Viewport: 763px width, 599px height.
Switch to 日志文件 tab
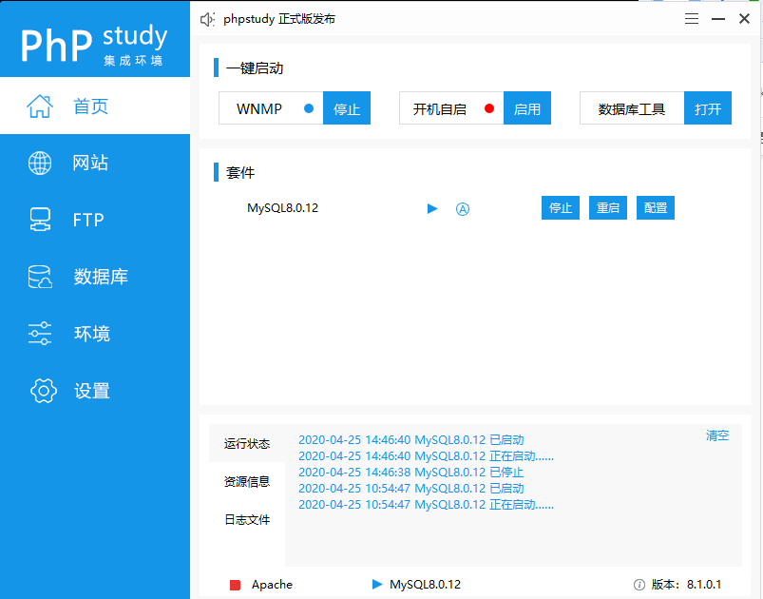[247, 520]
